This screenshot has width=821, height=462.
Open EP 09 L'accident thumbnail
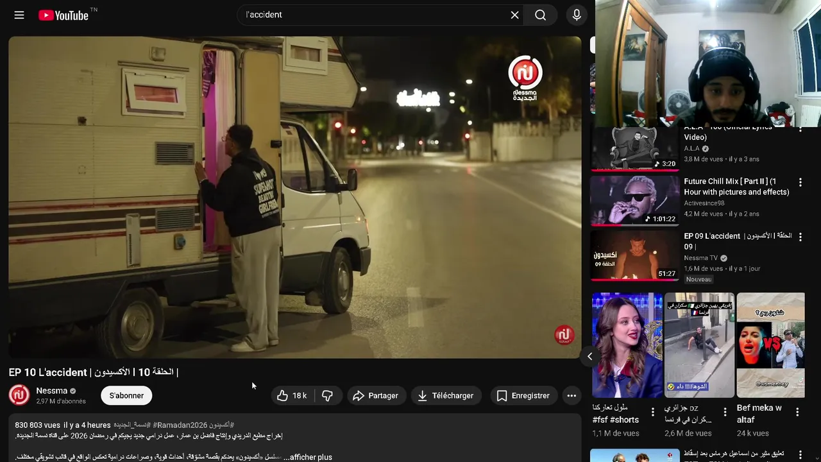pos(634,255)
